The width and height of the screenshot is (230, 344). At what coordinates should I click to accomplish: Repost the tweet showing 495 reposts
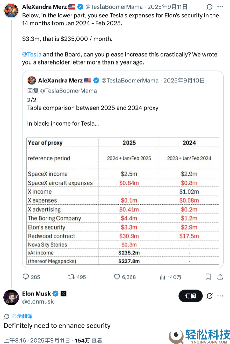(71, 277)
